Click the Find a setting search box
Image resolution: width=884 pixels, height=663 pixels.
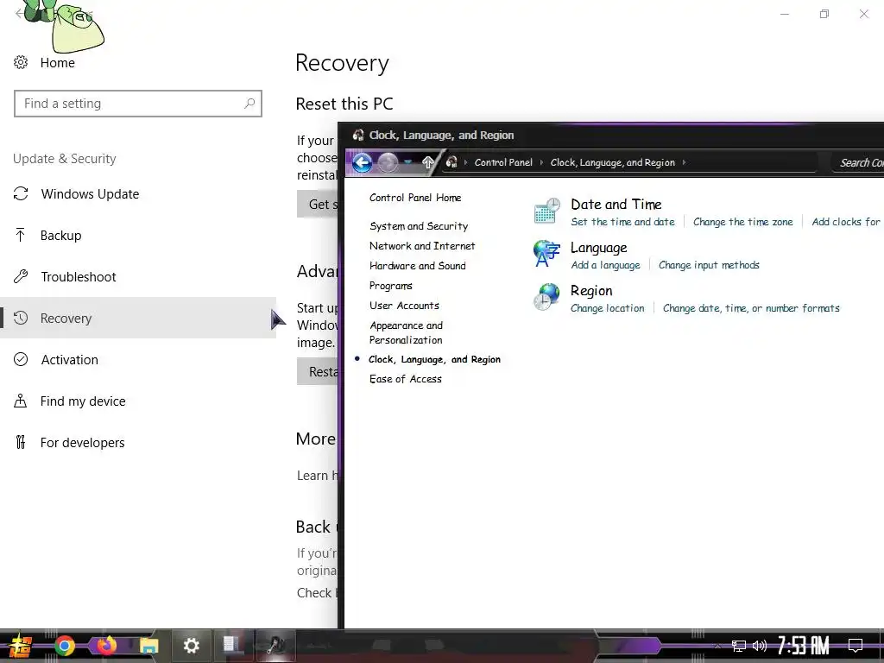pos(138,104)
